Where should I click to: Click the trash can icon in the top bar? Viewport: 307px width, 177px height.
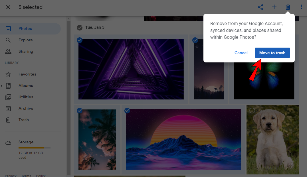288,7
